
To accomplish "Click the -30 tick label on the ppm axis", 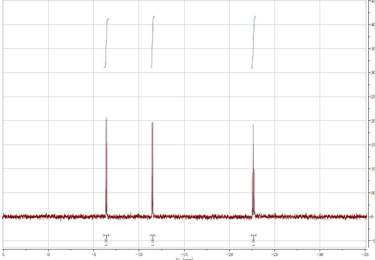I will pyautogui.click(x=320, y=255).
